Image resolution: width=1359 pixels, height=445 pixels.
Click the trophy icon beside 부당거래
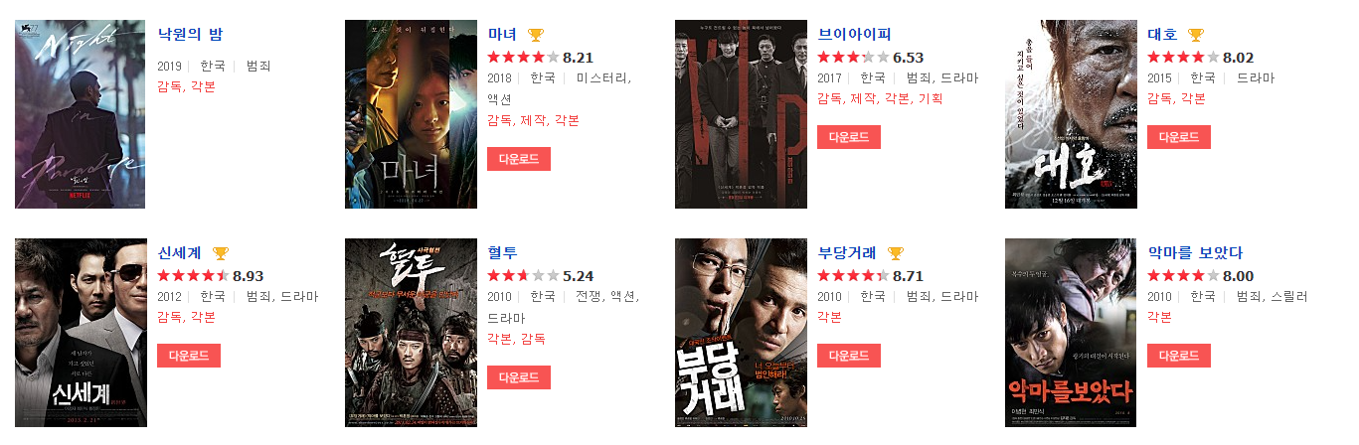coord(895,253)
